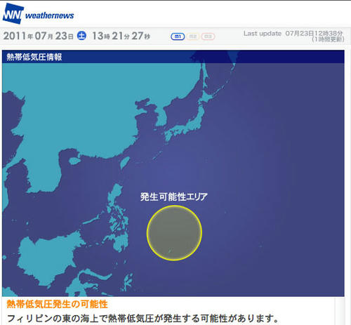The image size is (351, 325).
Task: Click the Weathernews WN logo icon
Action: tap(13, 13)
